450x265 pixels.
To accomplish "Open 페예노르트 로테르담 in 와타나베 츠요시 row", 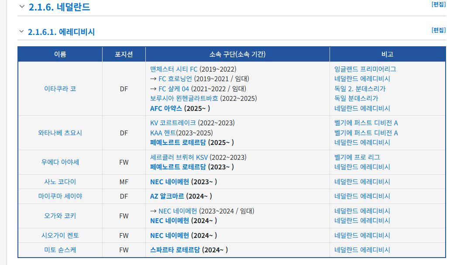I will click(x=178, y=143).
